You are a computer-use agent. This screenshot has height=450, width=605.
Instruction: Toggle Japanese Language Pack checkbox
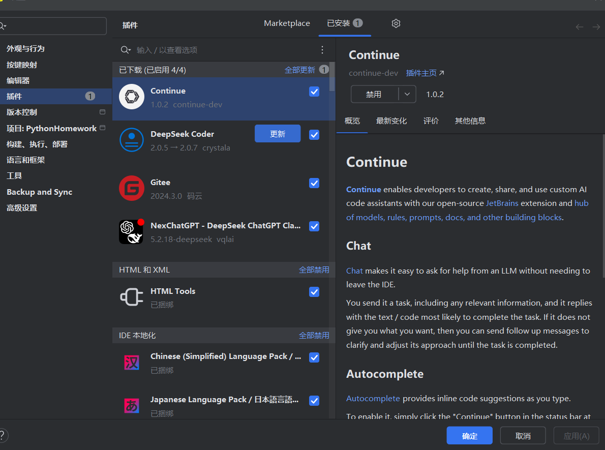pos(314,401)
